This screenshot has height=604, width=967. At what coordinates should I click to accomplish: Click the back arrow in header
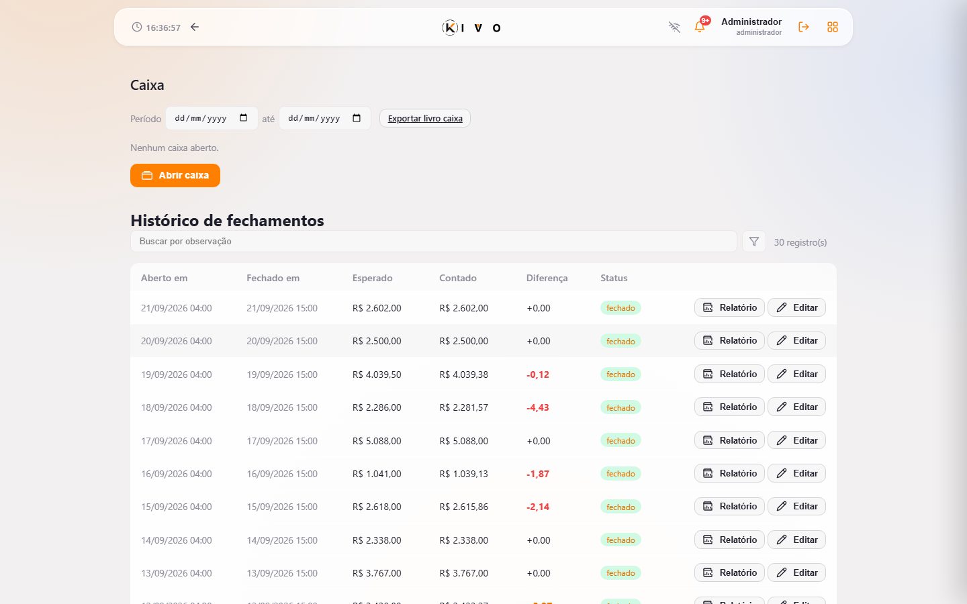pos(195,27)
